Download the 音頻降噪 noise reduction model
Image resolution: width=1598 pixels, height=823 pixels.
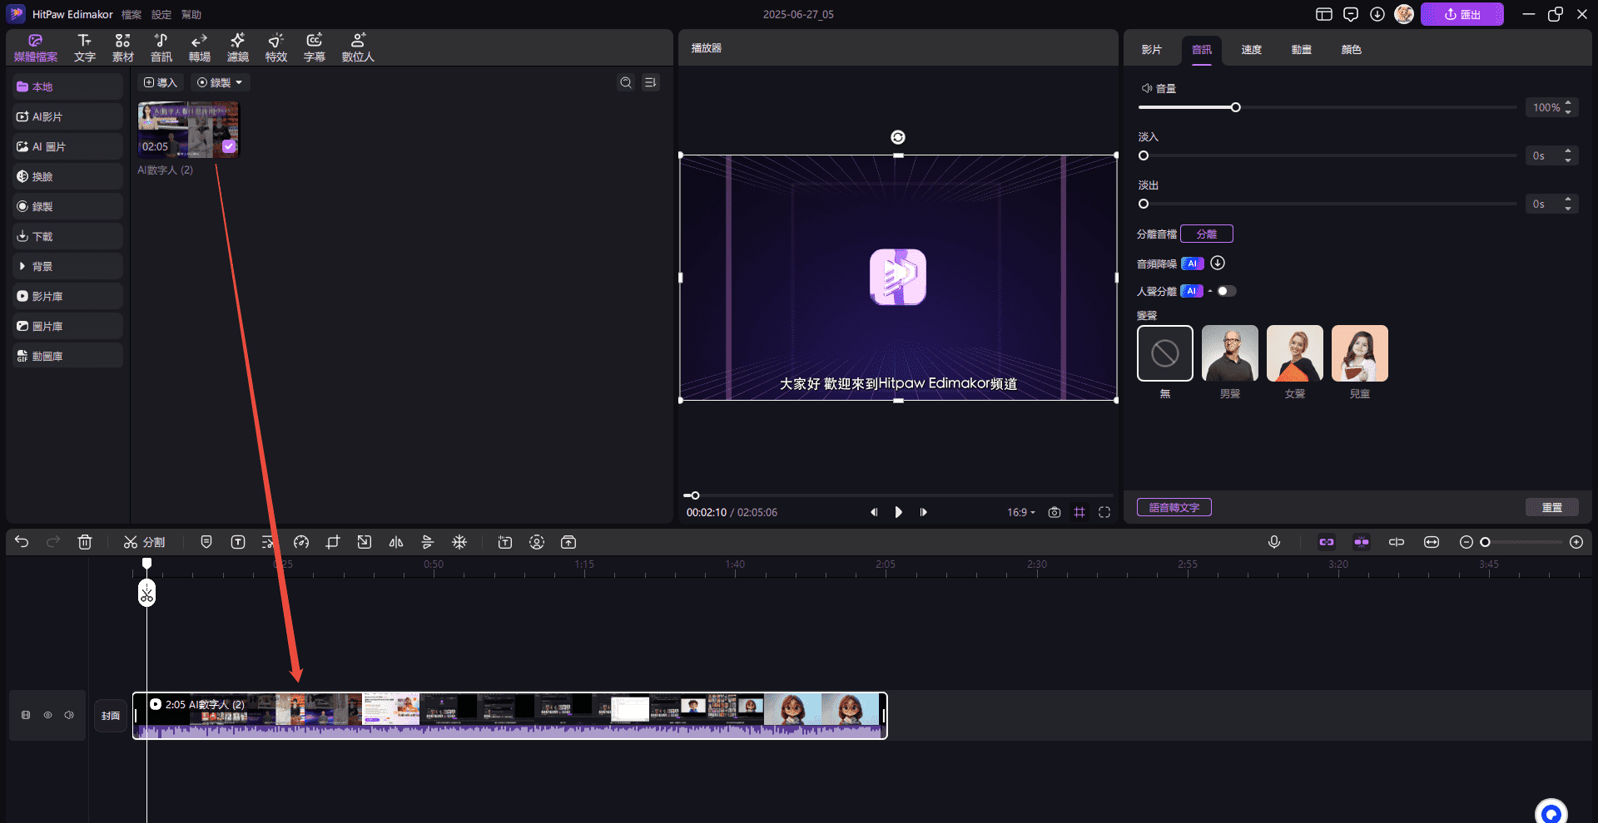pos(1218,263)
